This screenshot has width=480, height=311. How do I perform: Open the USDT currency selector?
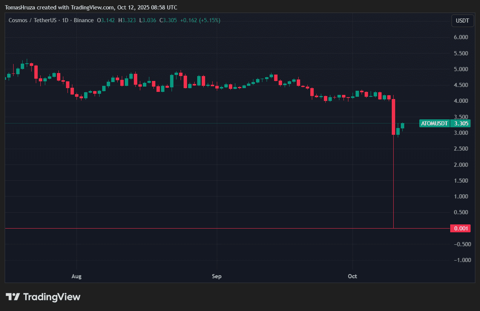click(462, 21)
